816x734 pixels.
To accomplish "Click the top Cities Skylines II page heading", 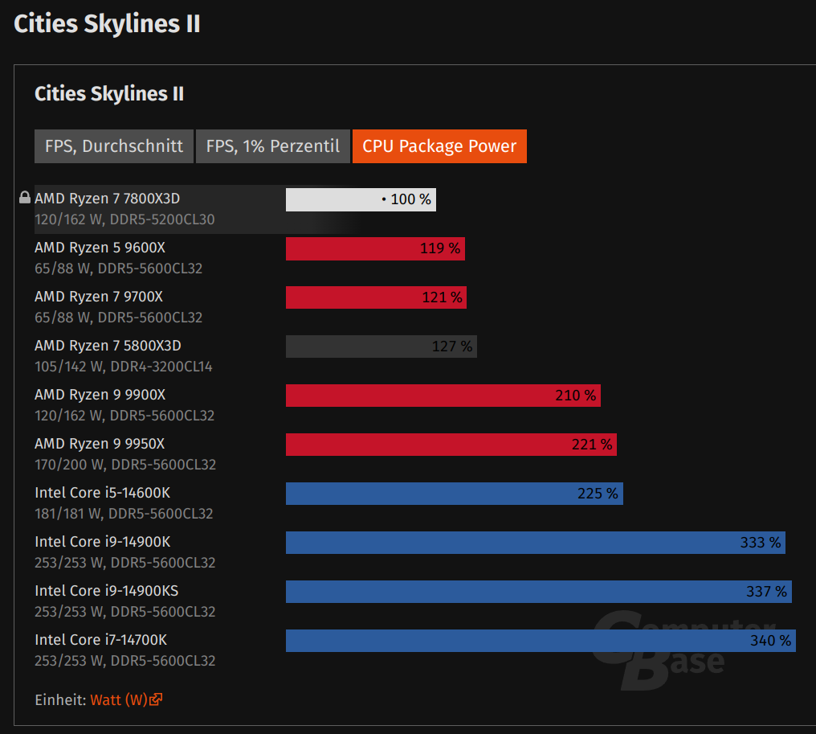I will click(x=107, y=24).
